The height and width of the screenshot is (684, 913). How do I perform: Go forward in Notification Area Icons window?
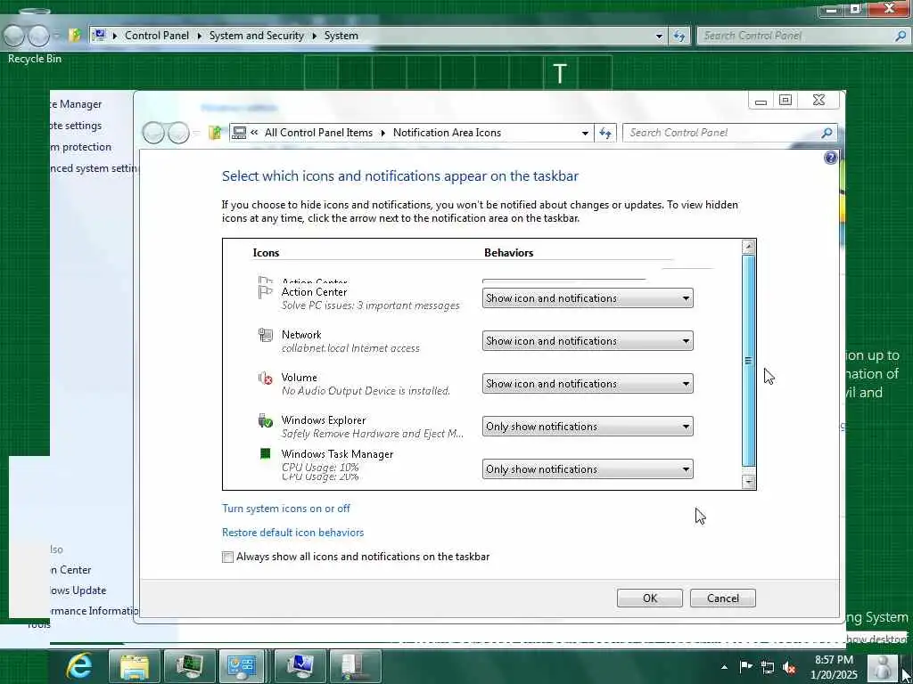coord(178,133)
